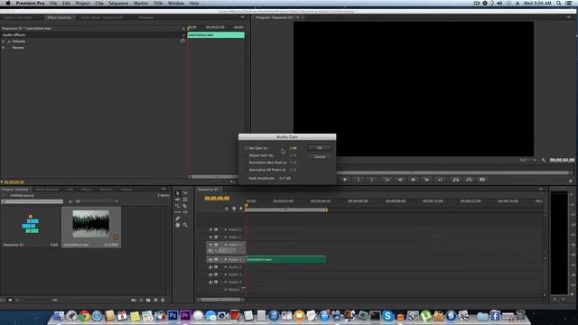Click OK in Audio Gain dialog
This screenshot has width=578, height=325.
click(320, 148)
